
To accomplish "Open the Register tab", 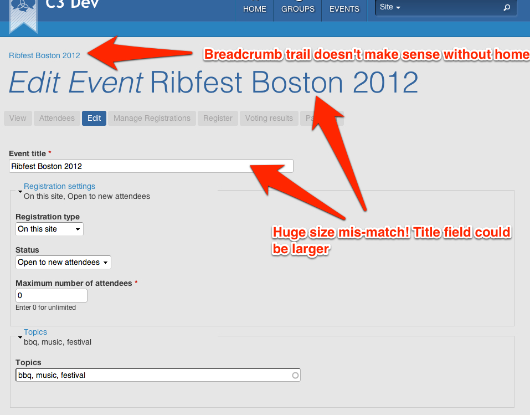I will [x=218, y=119].
